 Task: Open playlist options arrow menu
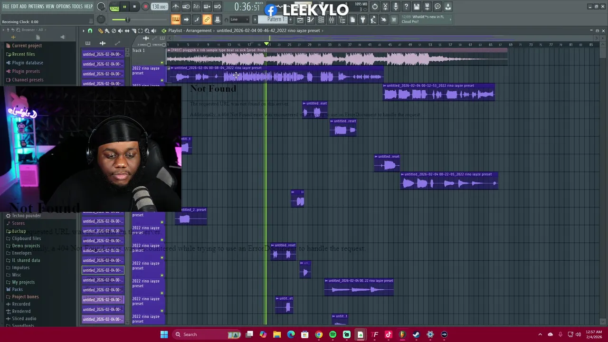tap(84, 30)
